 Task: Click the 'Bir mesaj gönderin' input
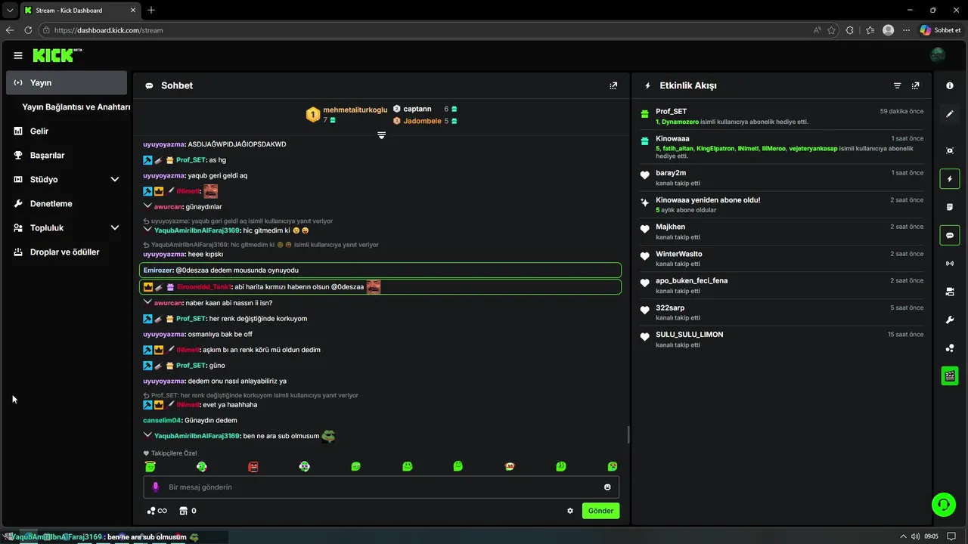coord(381,487)
